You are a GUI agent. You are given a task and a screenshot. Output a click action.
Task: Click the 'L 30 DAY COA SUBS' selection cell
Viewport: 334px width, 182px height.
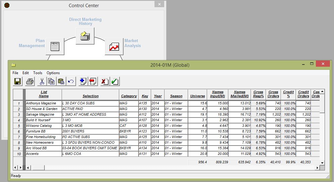90,103
